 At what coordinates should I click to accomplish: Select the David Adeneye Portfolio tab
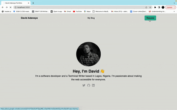click(x=16, y=3)
